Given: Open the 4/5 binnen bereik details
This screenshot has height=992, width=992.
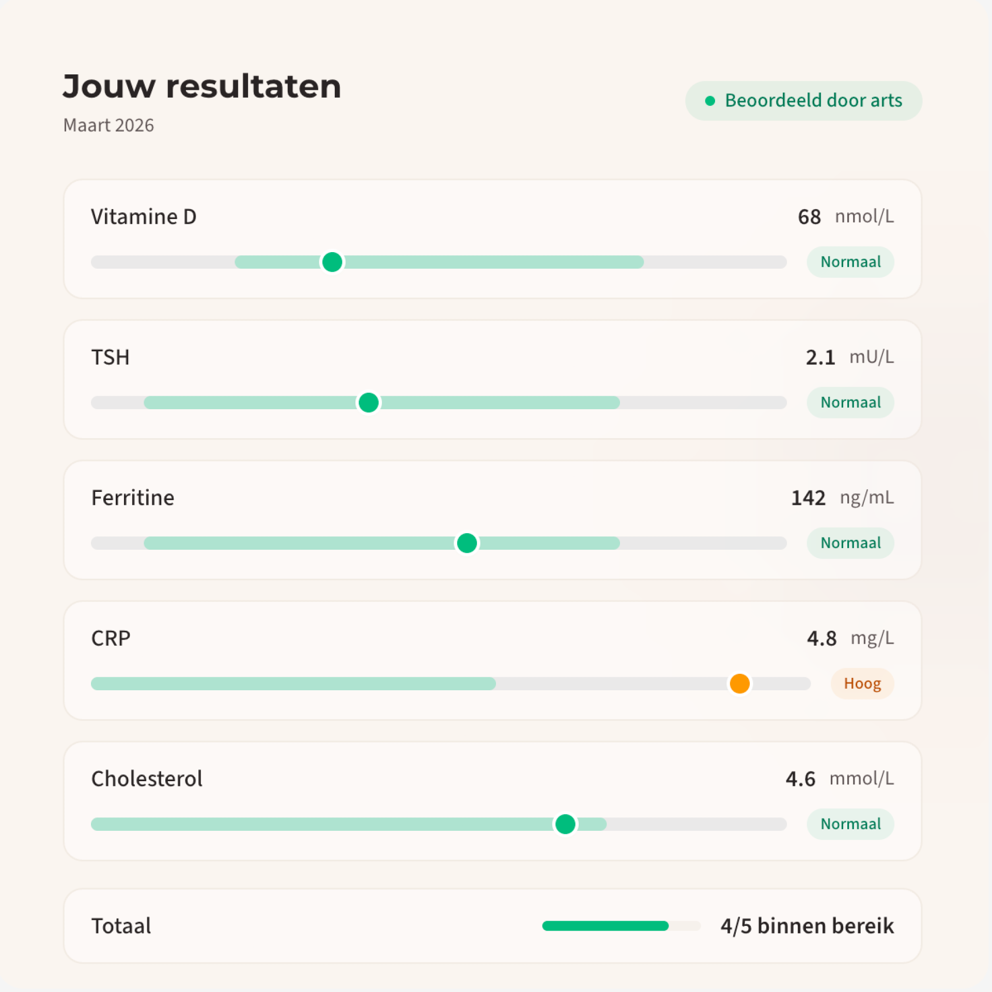Looking at the screenshot, I should pyautogui.click(x=807, y=926).
